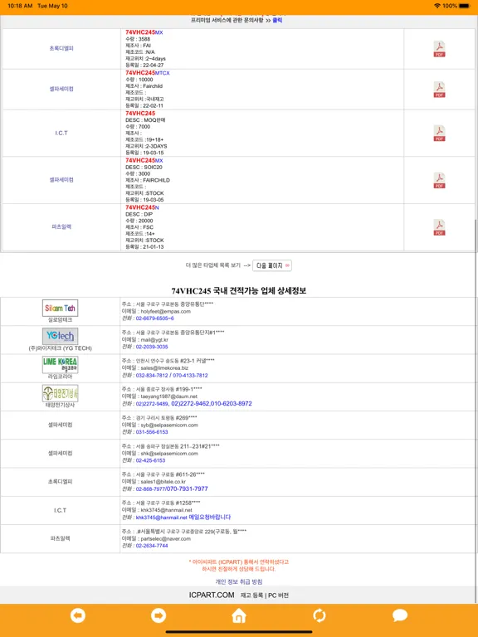Tap the forward arrow in bottom toolbar

click(x=159, y=616)
